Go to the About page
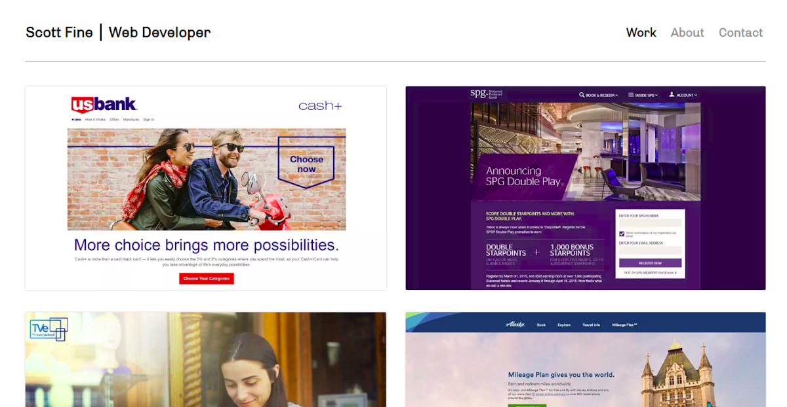The height and width of the screenshot is (407, 787). point(687,33)
